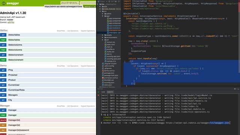Open the POST /dbdoc/constraint operation path
This screenshot has height=135, width=240.
(x=16, y=60)
